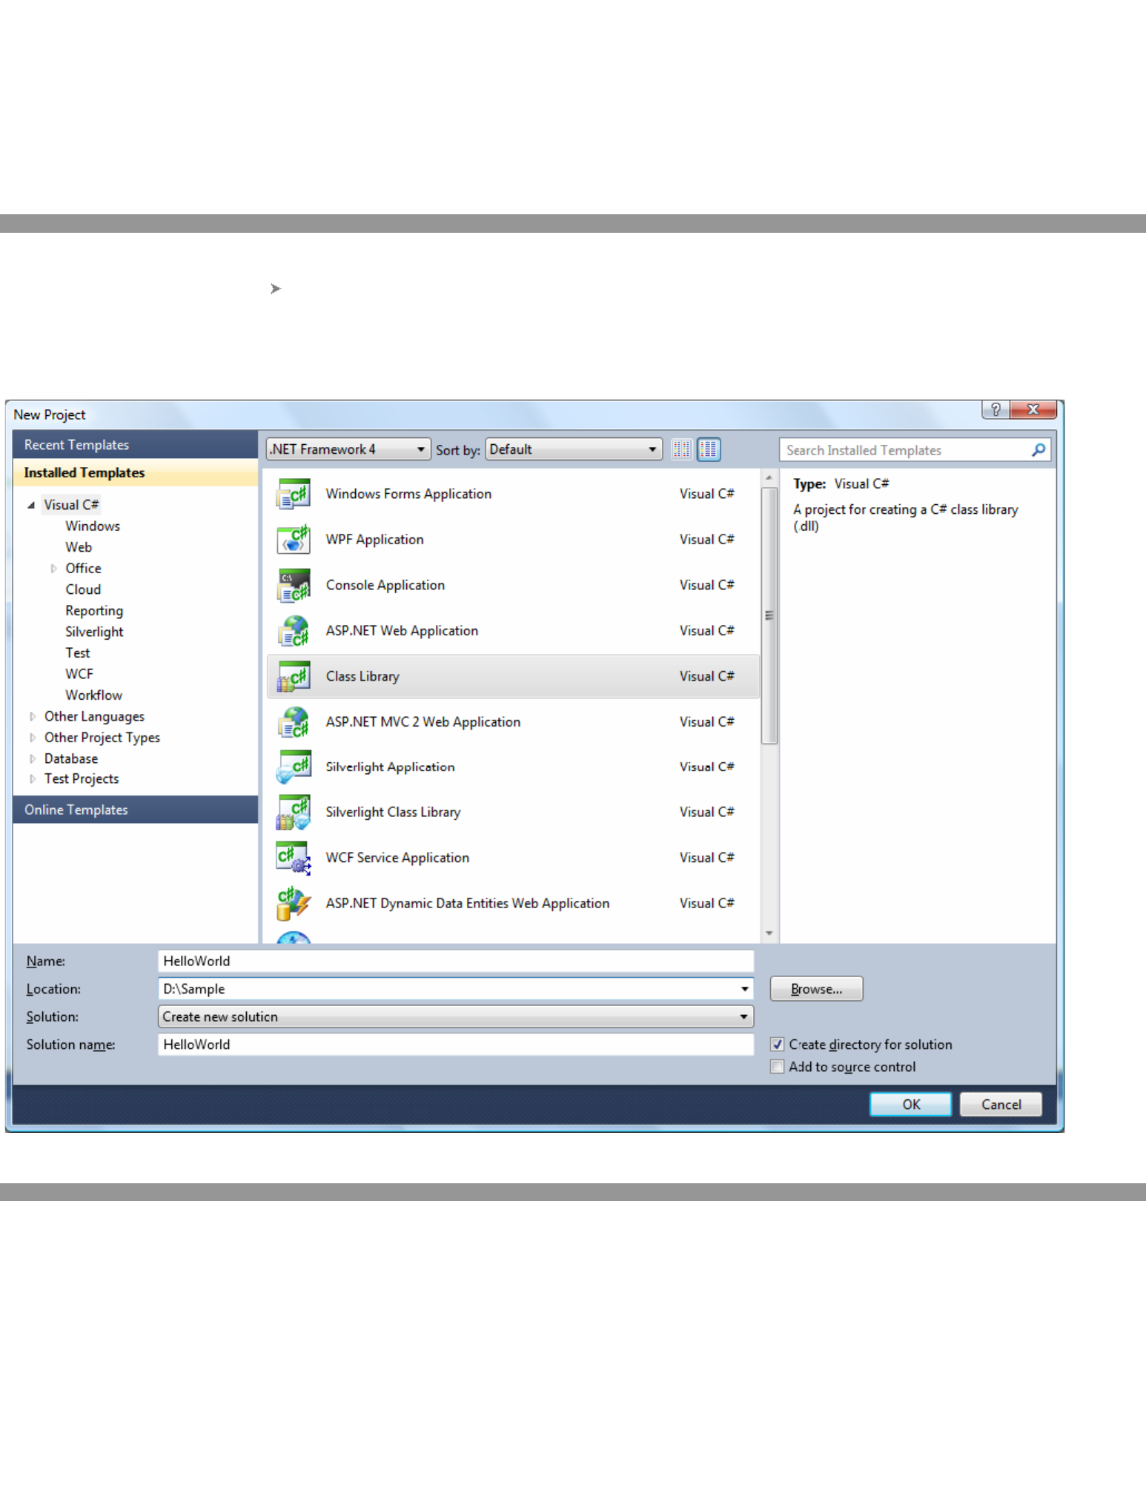
Task: Open the Online Templates section
Action: tap(136, 810)
